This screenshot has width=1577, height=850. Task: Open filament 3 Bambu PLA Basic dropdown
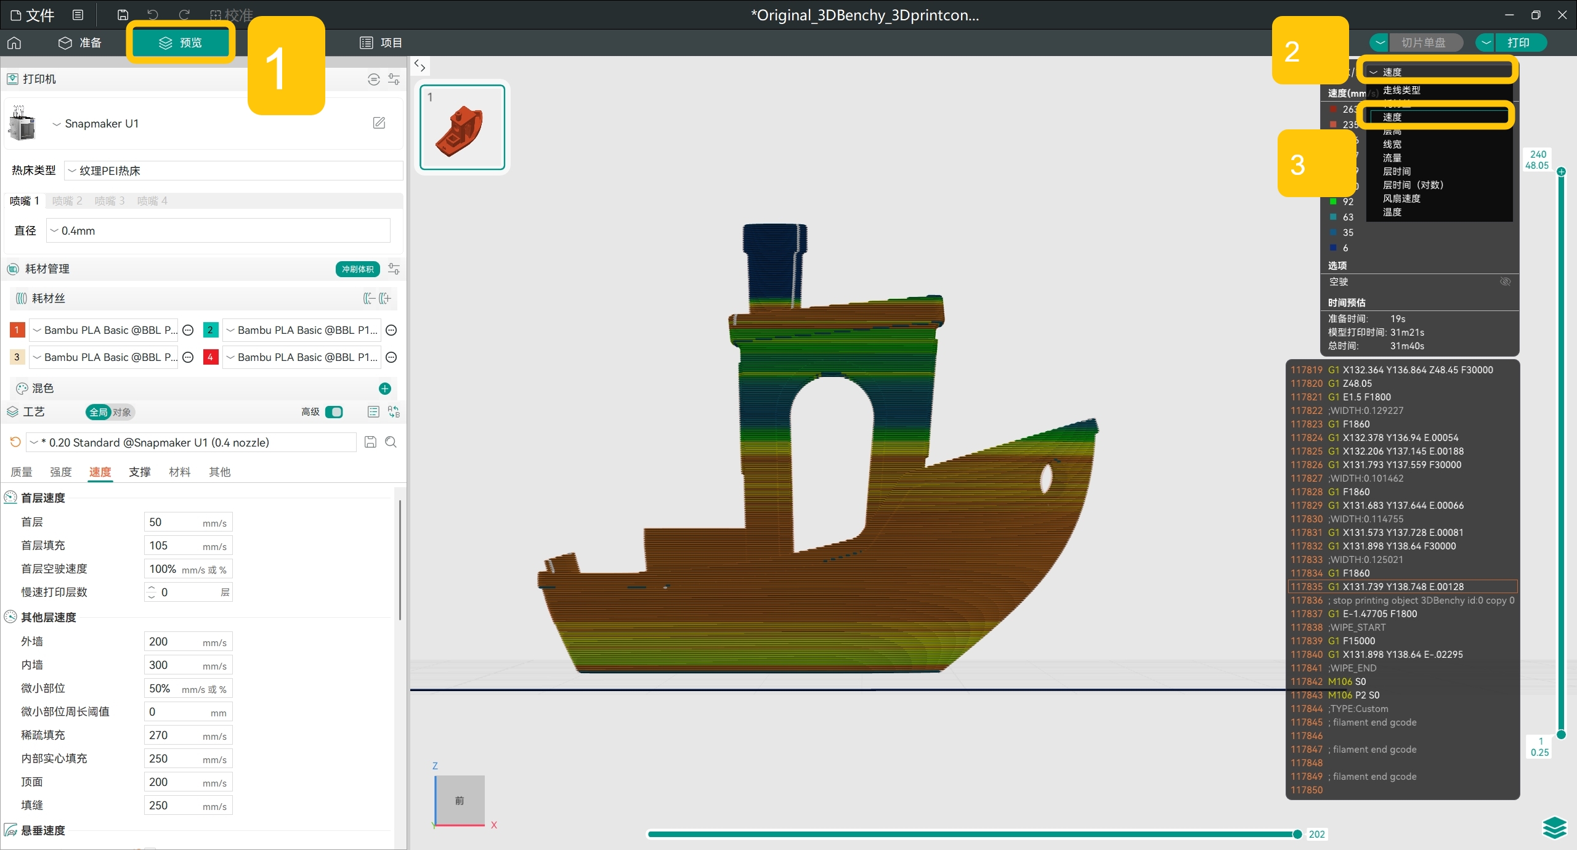point(103,357)
